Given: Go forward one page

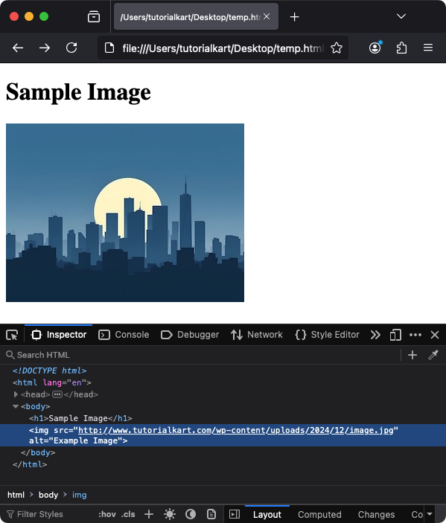Looking at the screenshot, I should pyautogui.click(x=45, y=48).
